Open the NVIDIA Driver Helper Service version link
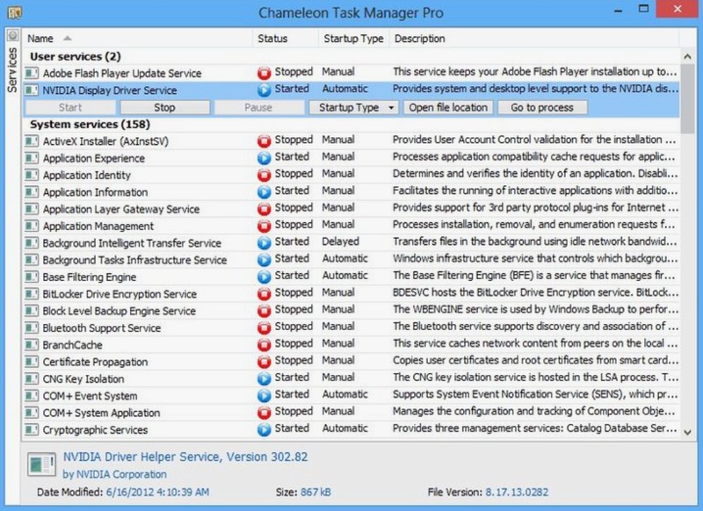Screen dimensions: 703x511 tap(185, 457)
